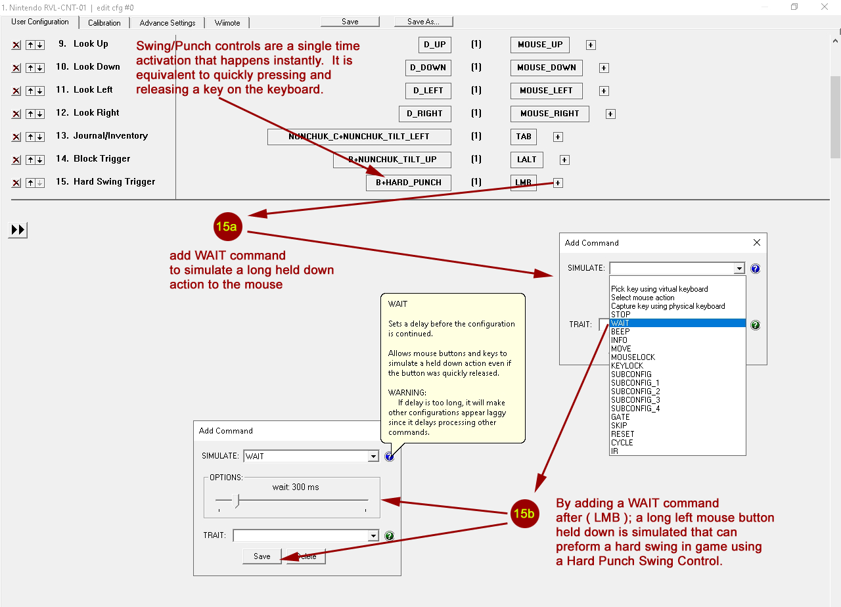
Task: Save the WAIT command in Add Command dialog
Action: tap(261, 556)
